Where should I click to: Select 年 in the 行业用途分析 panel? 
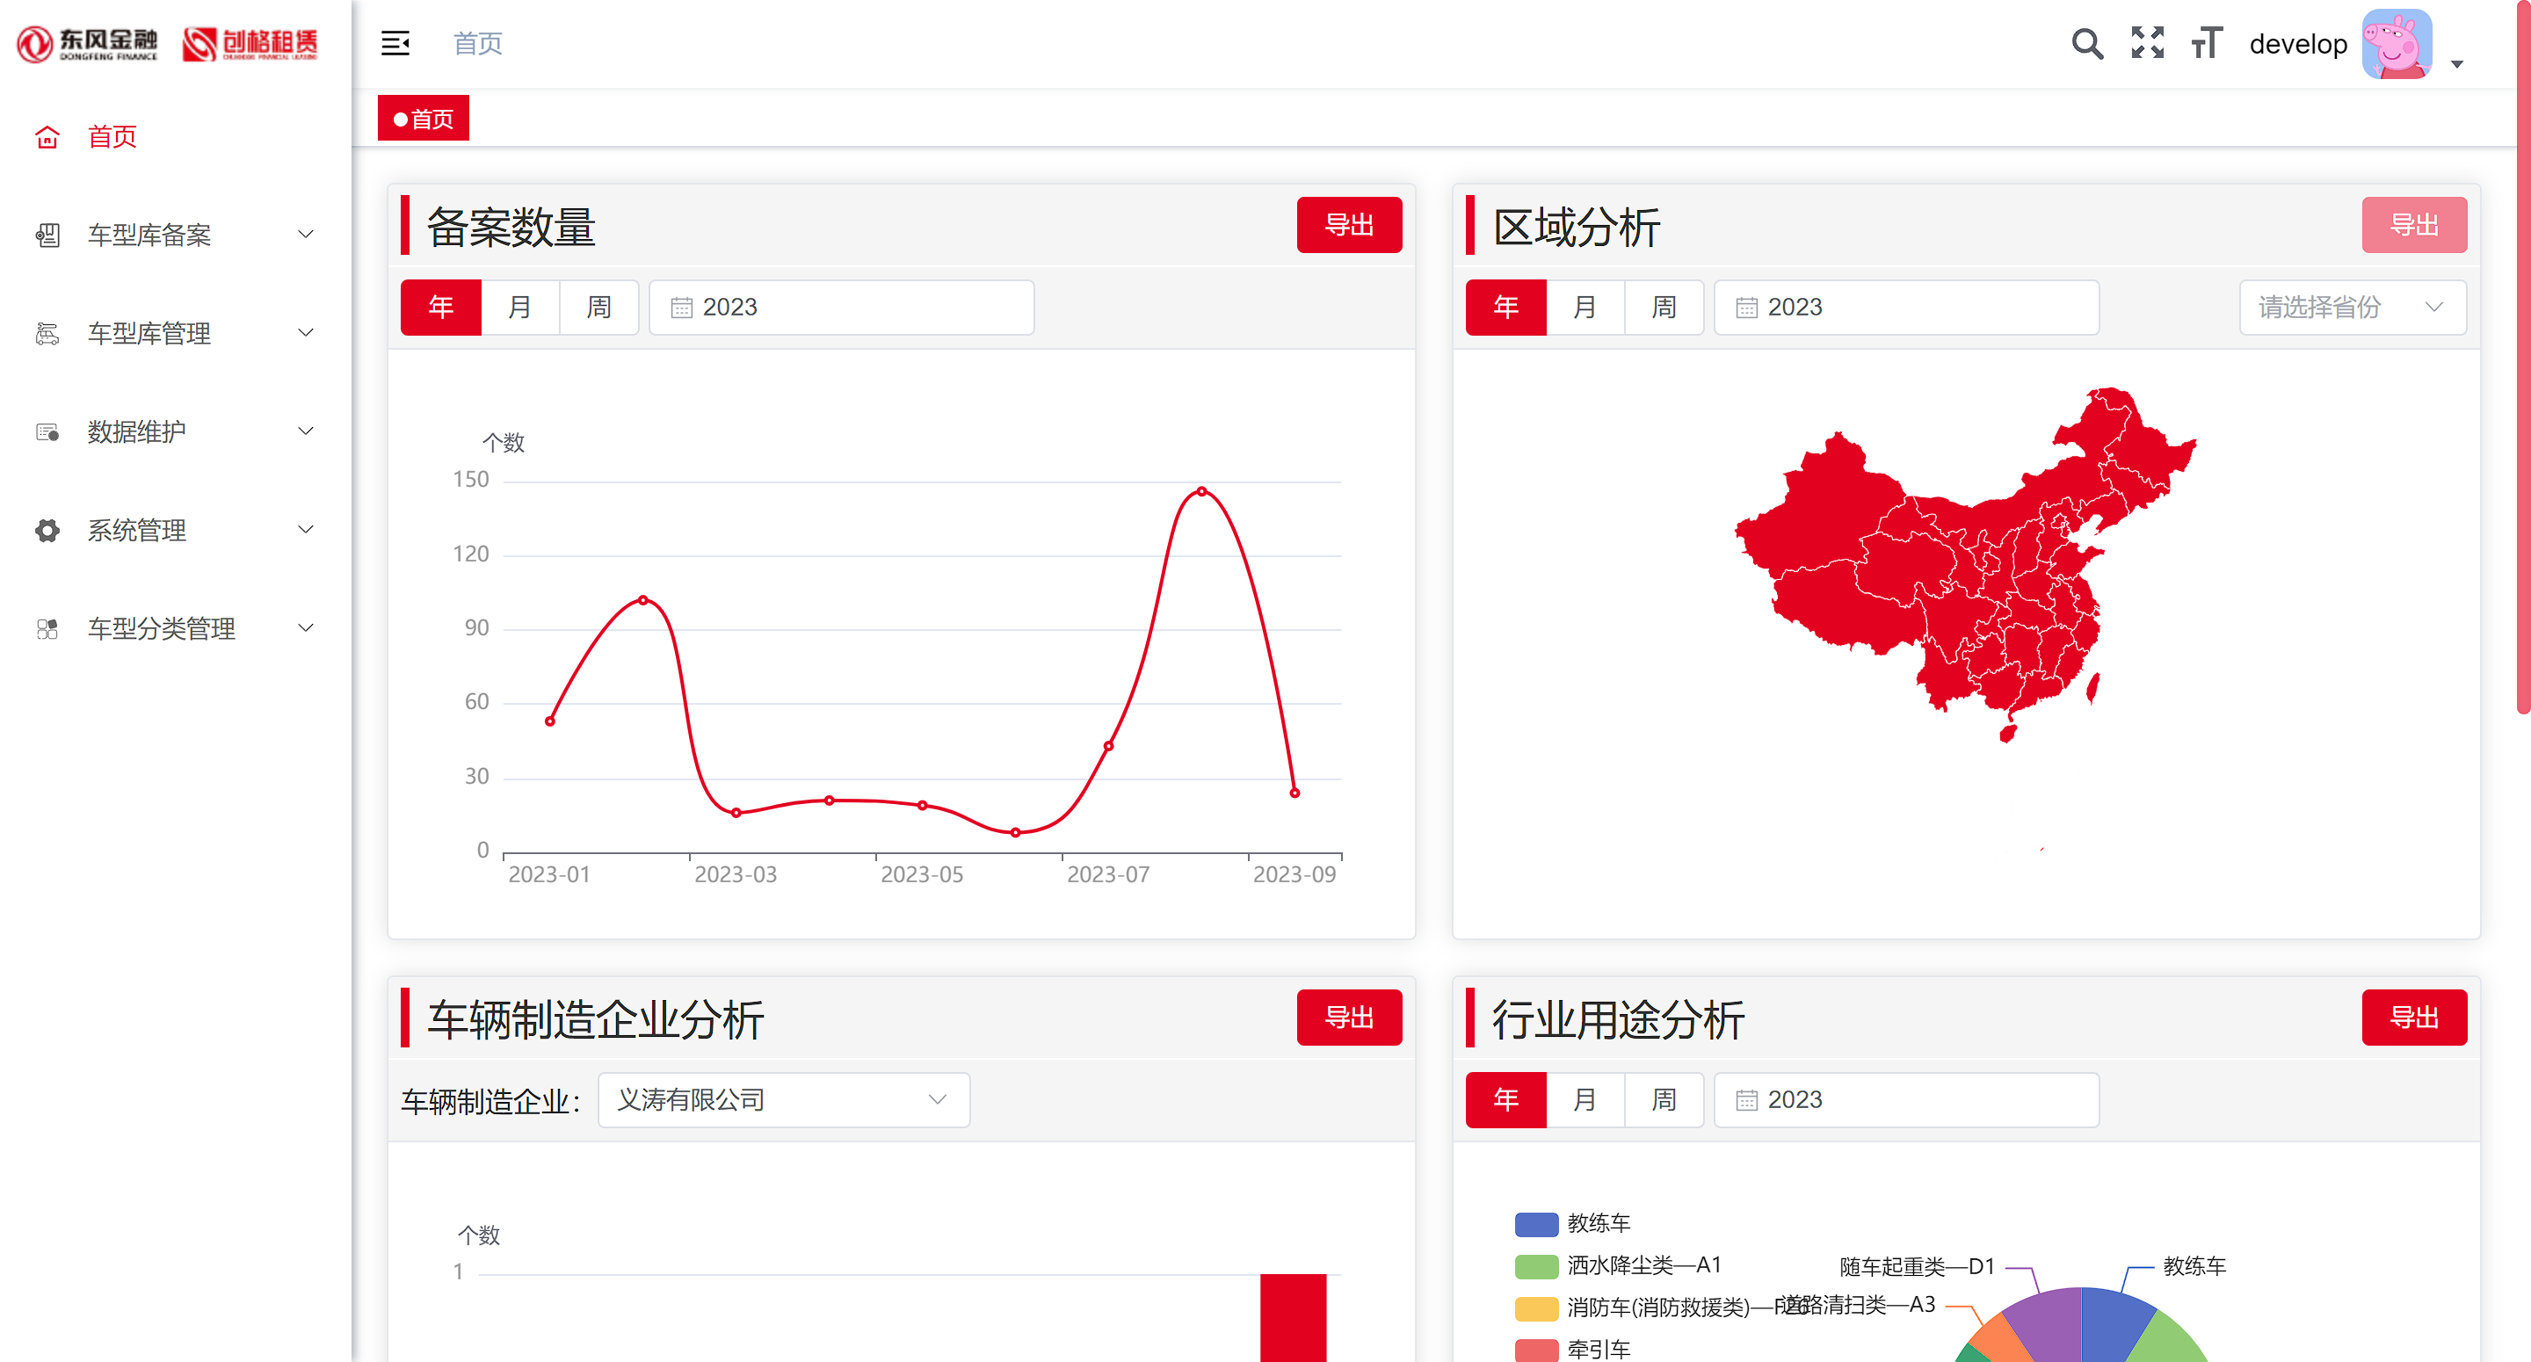coord(1505,1099)
